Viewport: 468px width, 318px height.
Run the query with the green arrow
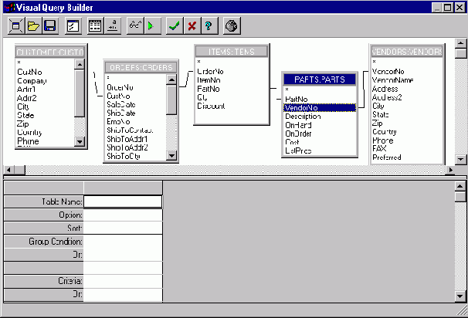click(x=151, y=25)
